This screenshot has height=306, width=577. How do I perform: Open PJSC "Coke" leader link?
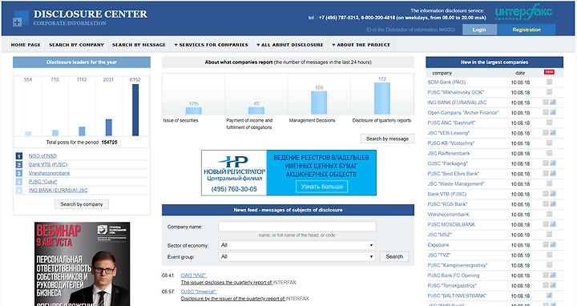42,182
